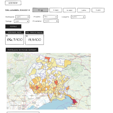The image size is (113, 113).
Task: Select the TOTALE tab
Action: pos(13,26)
